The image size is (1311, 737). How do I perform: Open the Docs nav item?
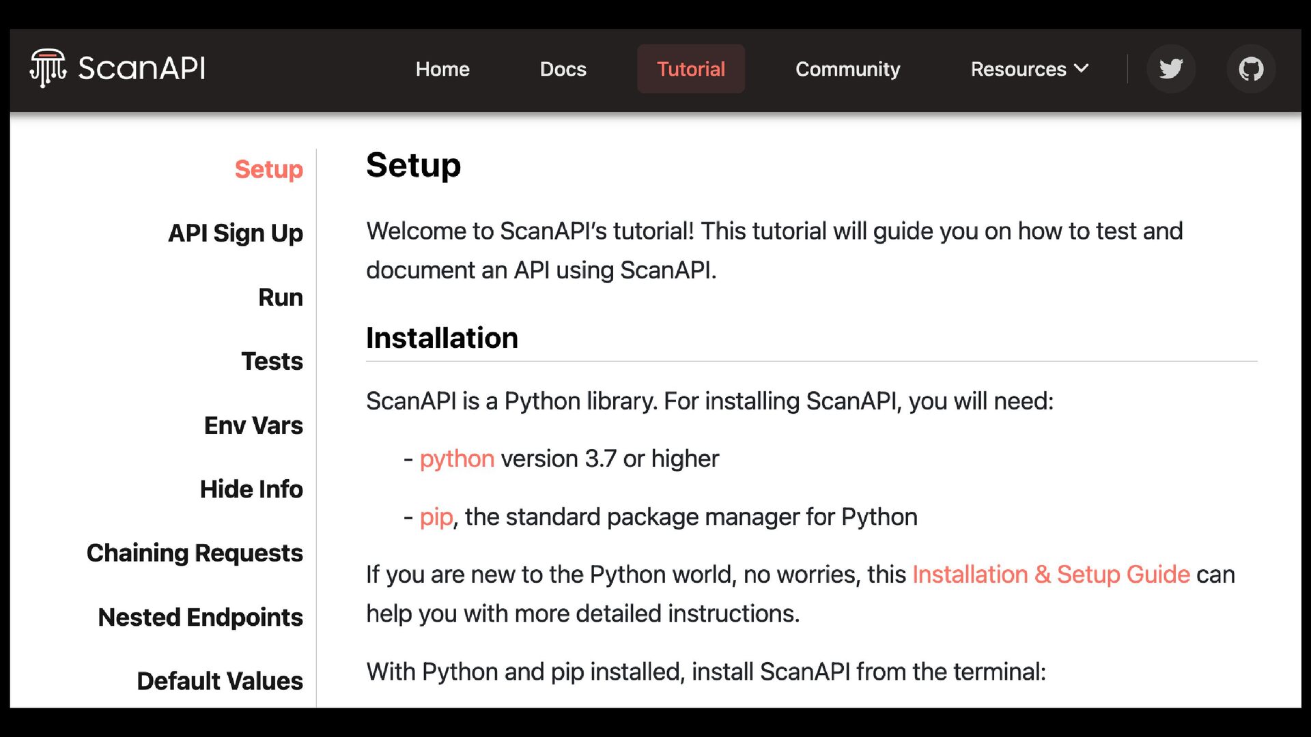click(x=563, y=69)
